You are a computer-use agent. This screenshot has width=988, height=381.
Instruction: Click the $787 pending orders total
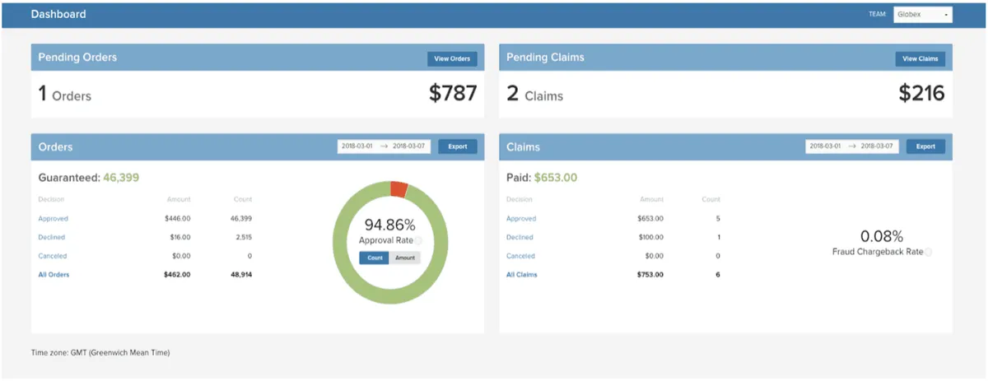(453, 94)
